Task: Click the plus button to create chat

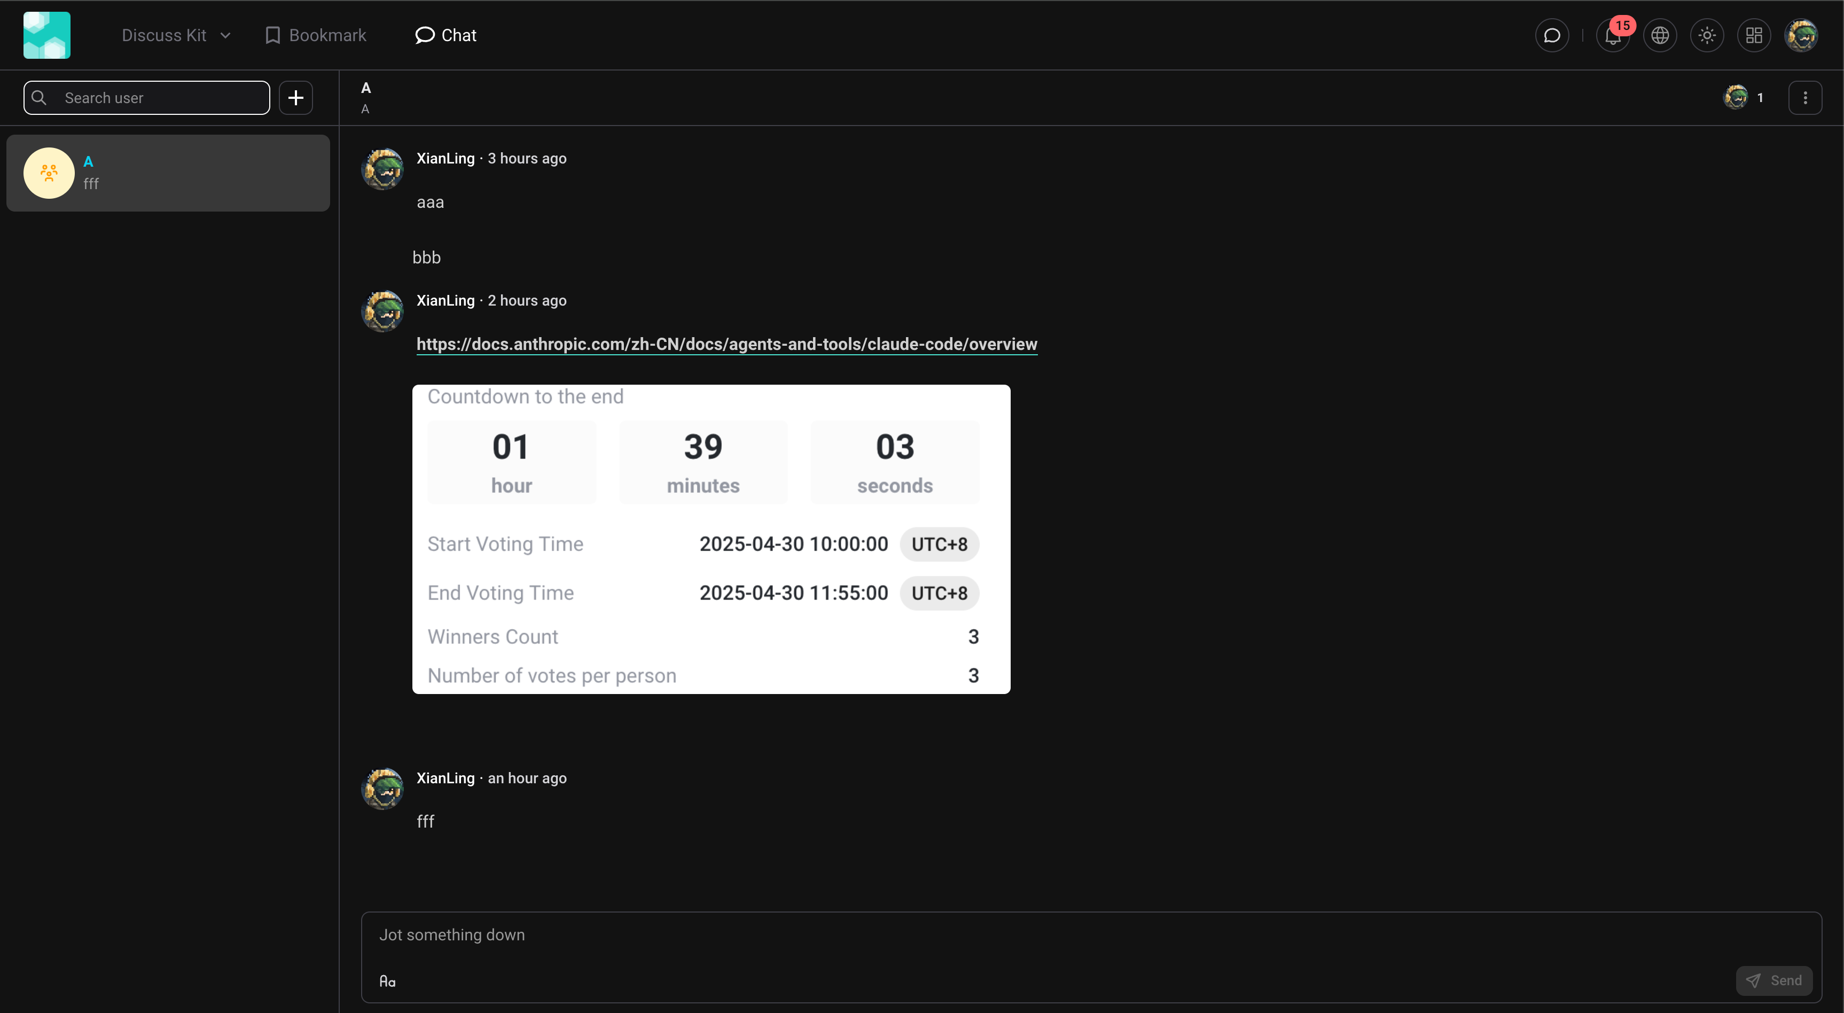Action: [x=295, y=98]
